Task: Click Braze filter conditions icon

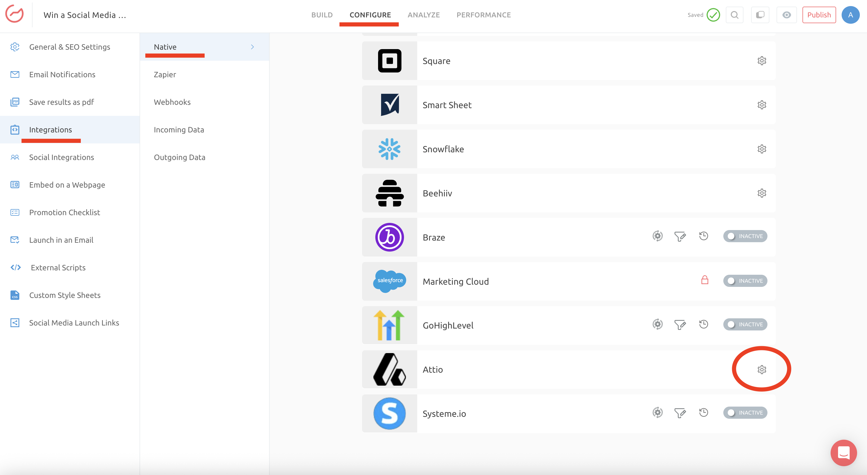Action: (680, 236)
